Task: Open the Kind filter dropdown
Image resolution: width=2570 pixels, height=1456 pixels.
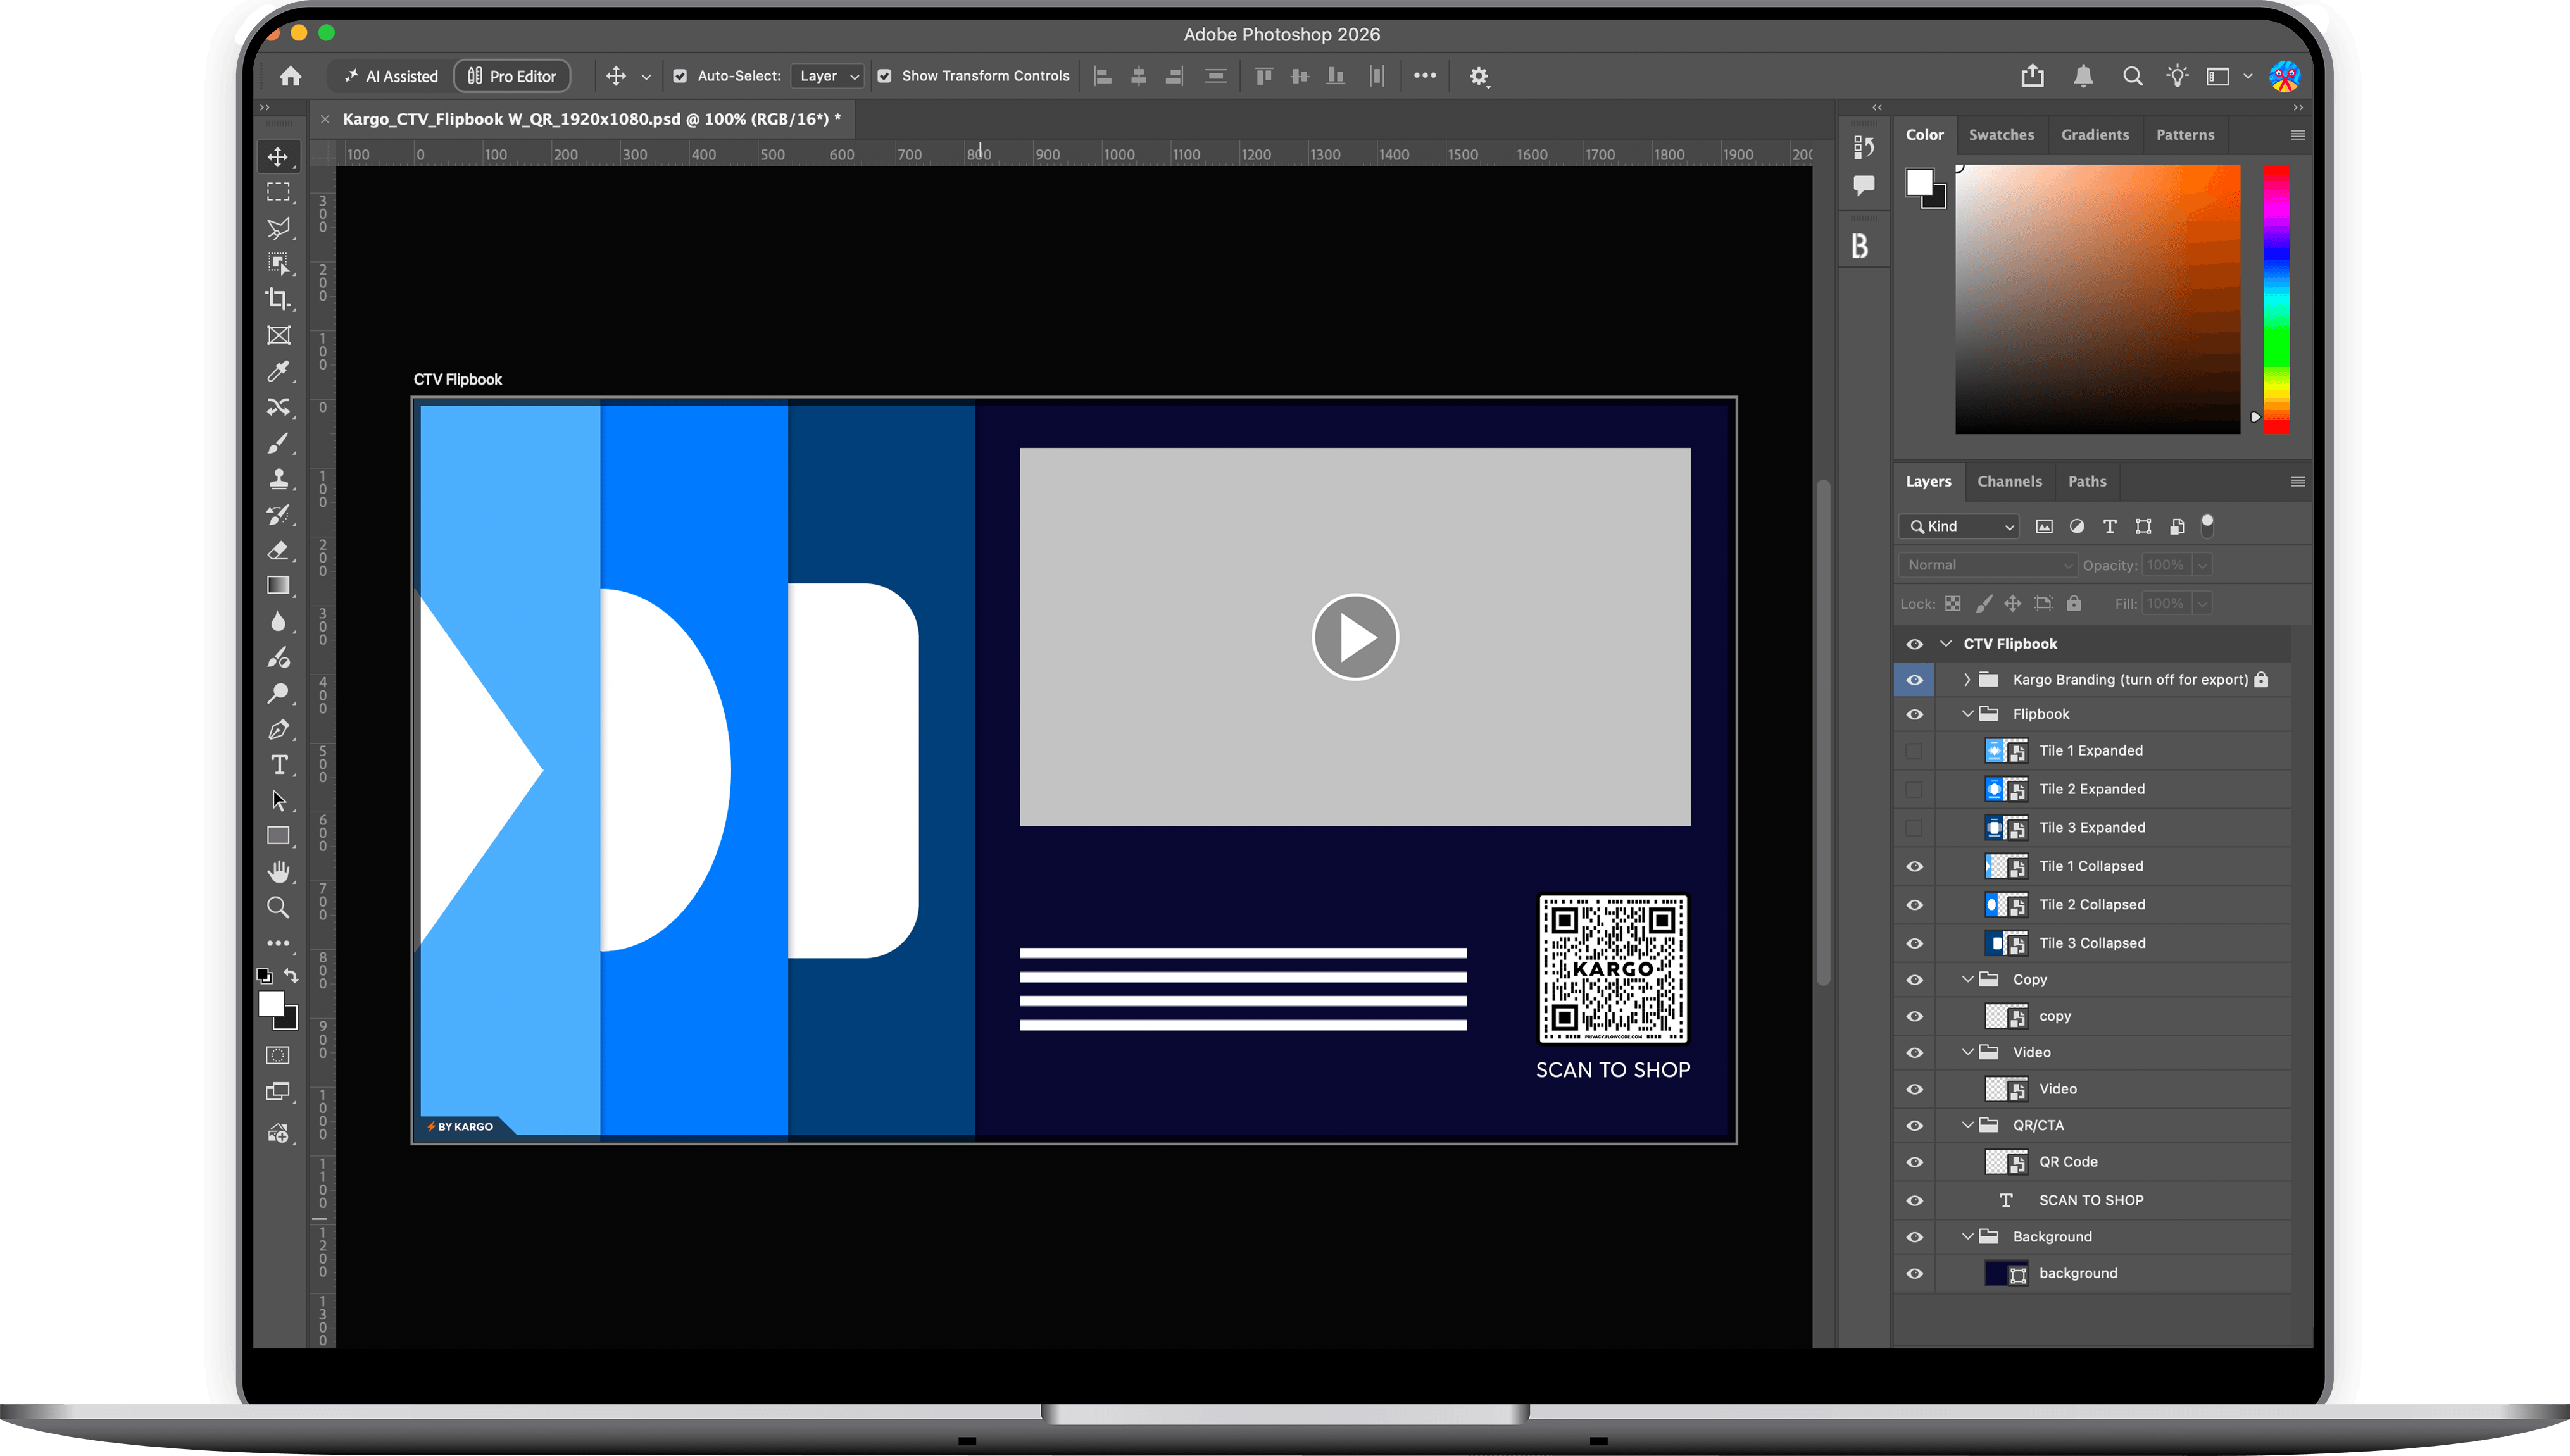Action: tap(1960, 526)
